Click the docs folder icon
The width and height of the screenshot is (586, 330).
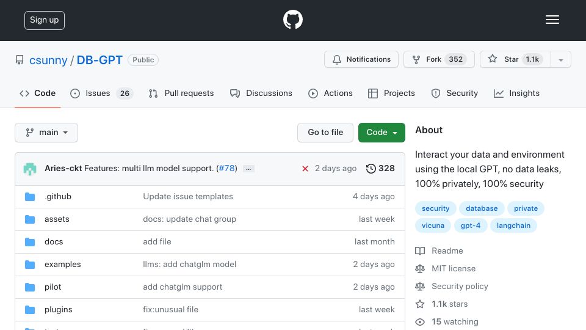tap(30, 242)
